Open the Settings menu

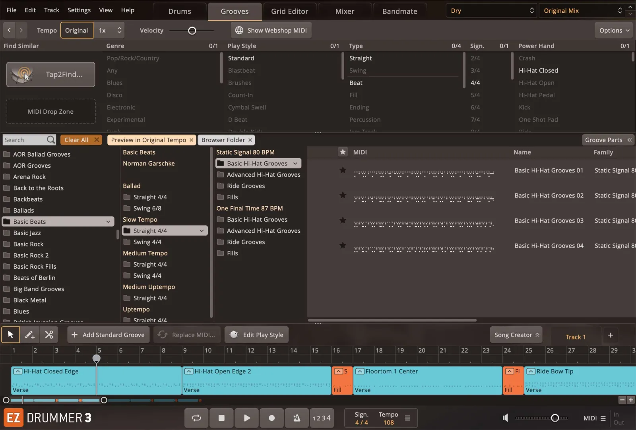(x=79, y=10)
